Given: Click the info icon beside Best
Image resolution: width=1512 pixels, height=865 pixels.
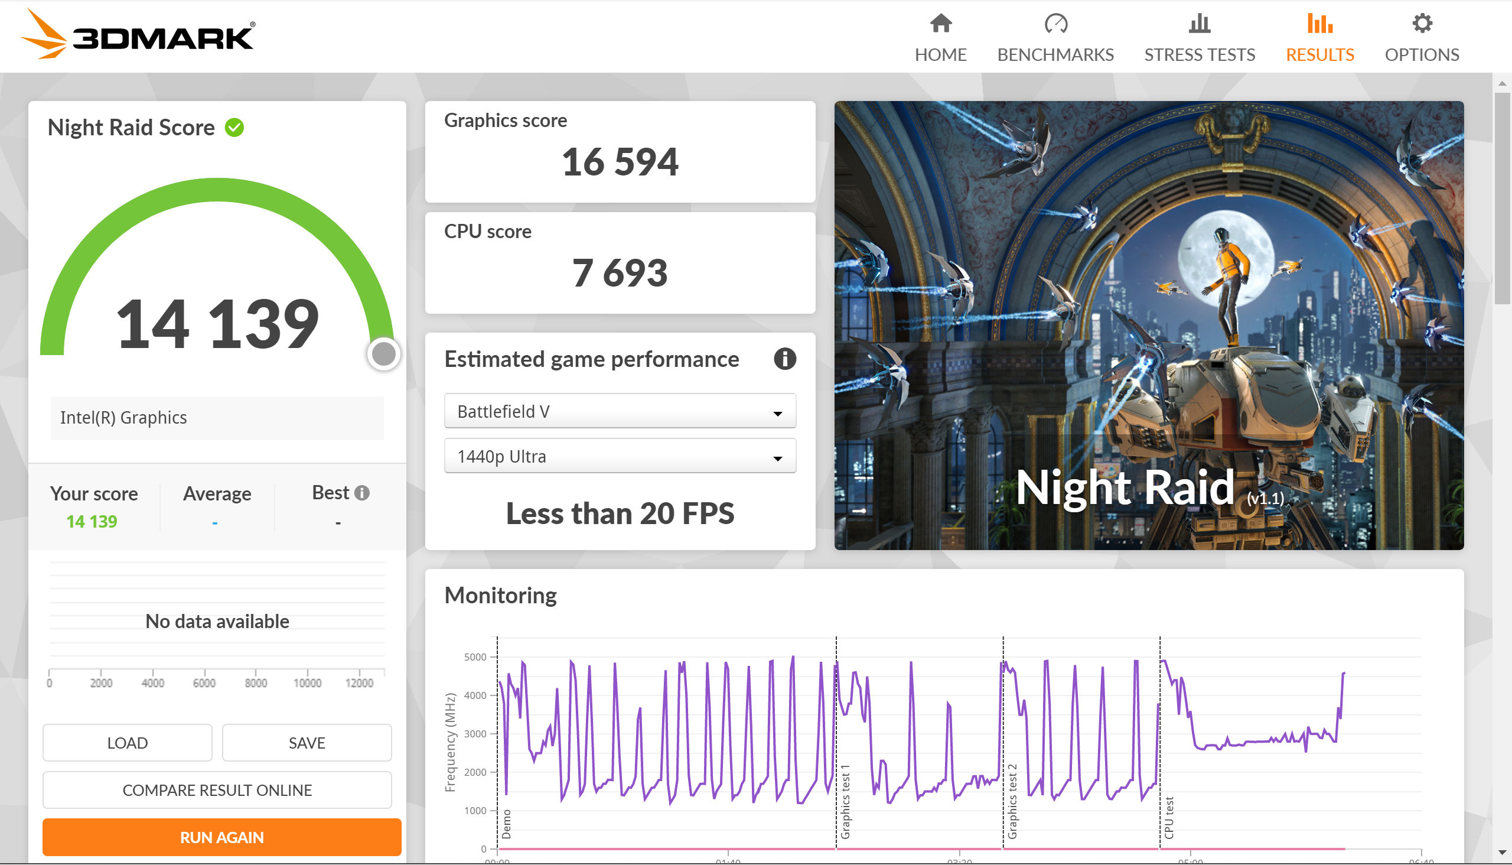Looking at the screenshot, I should [x=361, y=493].
